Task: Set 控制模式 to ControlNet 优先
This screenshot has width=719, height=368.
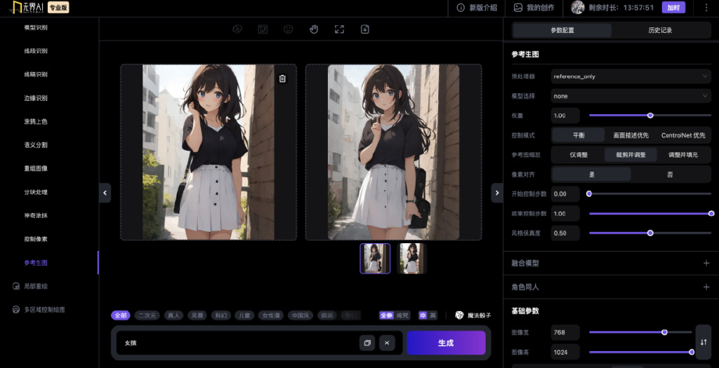Action: tap(683, 135)
